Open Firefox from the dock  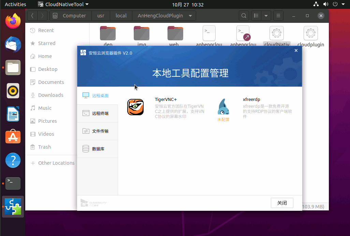click(13, 21)
